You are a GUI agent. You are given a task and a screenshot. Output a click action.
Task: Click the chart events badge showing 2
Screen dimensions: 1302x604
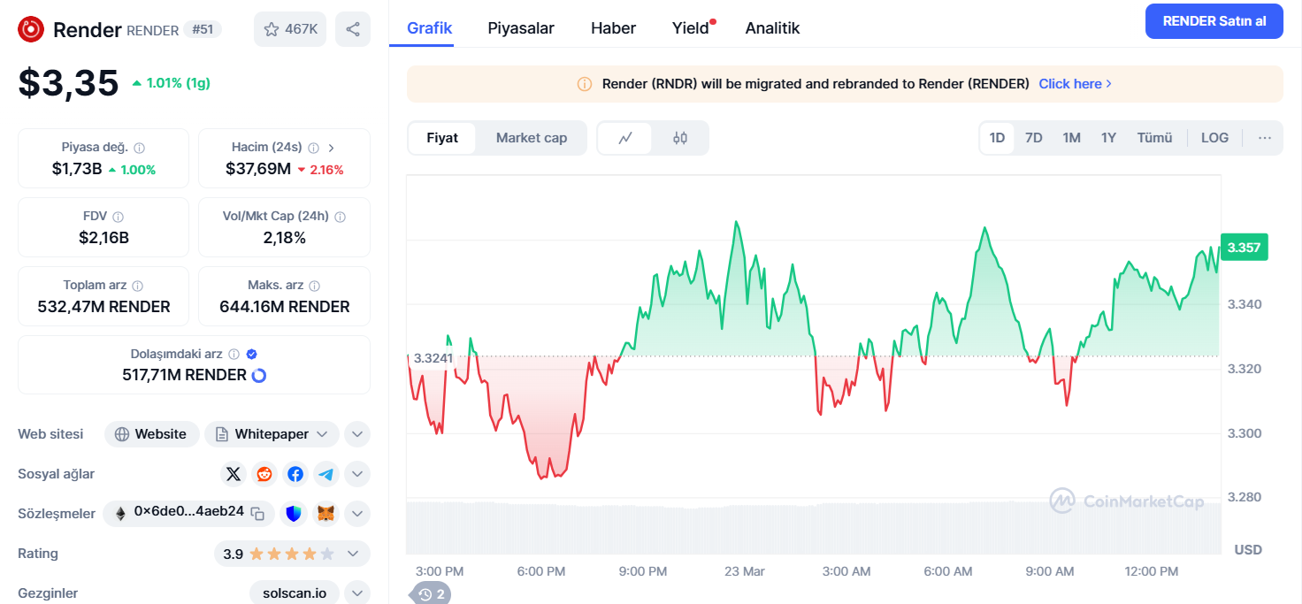tap(432, 594)
